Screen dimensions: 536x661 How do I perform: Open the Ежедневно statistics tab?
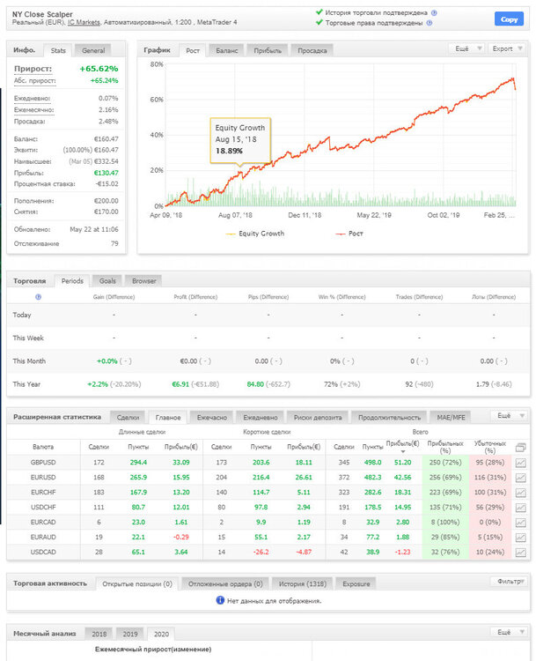tap(261, 418)
